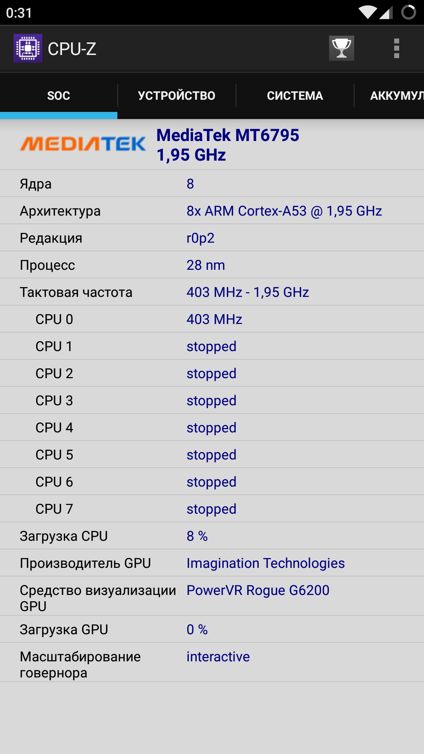Tap the trophy icon in toolbar
This screenshot has width=424, height=754.
(342, 48)
